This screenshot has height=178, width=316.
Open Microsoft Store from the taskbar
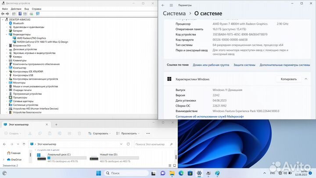[x=190, y=173]
